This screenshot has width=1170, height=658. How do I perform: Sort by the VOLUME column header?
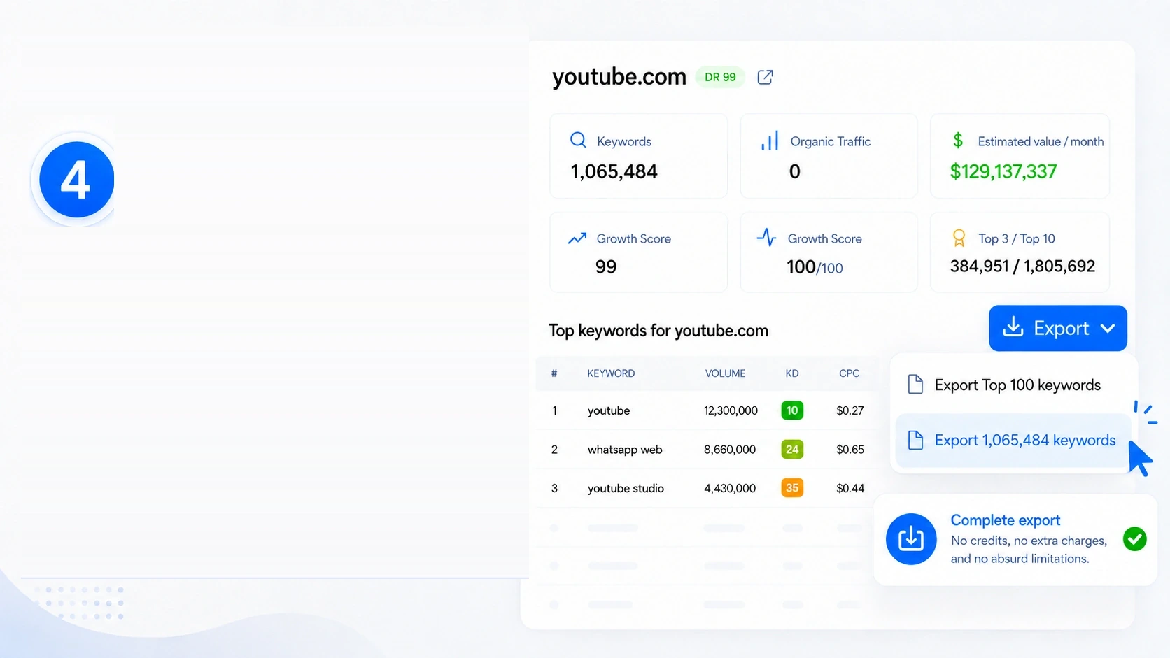(725, 373)
